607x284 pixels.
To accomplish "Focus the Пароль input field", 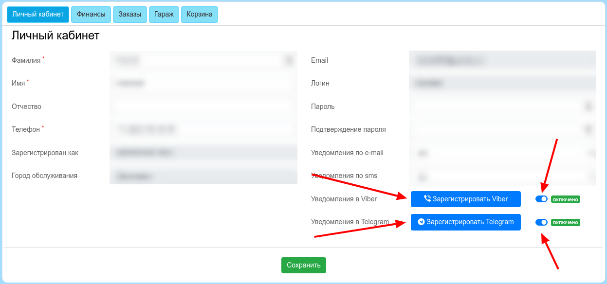I will coord(502,106).
